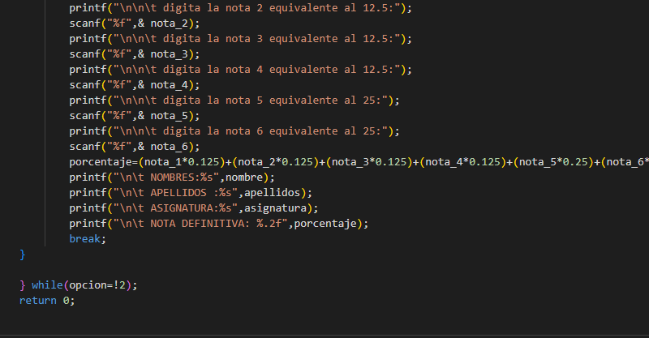Viewport: 649px width, 338px height.
Task: Click the NOTA DEFINITIVA: %.2f string
Action: [x=200, y=224]
